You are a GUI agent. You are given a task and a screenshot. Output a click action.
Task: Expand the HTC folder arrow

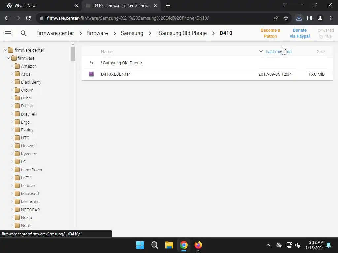(x=12, y=138)
